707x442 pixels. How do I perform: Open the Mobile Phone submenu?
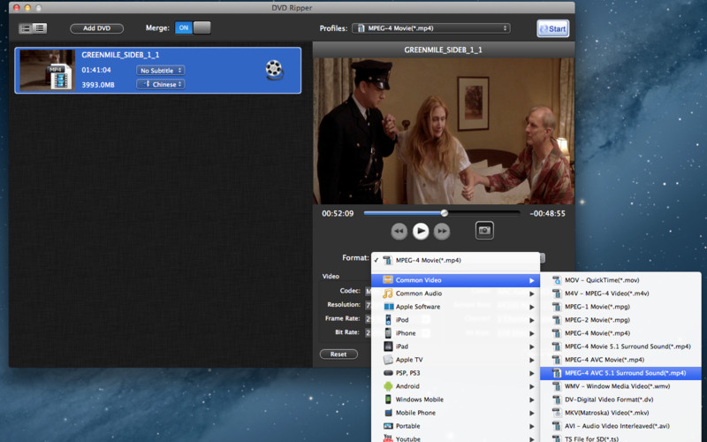455,413
